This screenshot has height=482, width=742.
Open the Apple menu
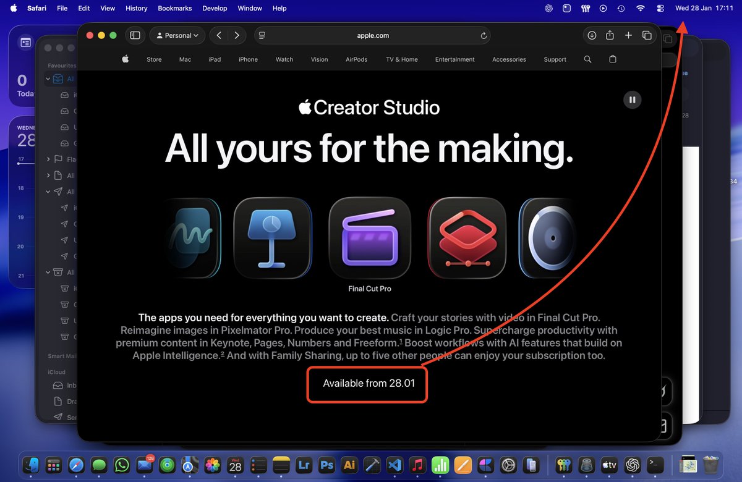[x=12, y=8]
